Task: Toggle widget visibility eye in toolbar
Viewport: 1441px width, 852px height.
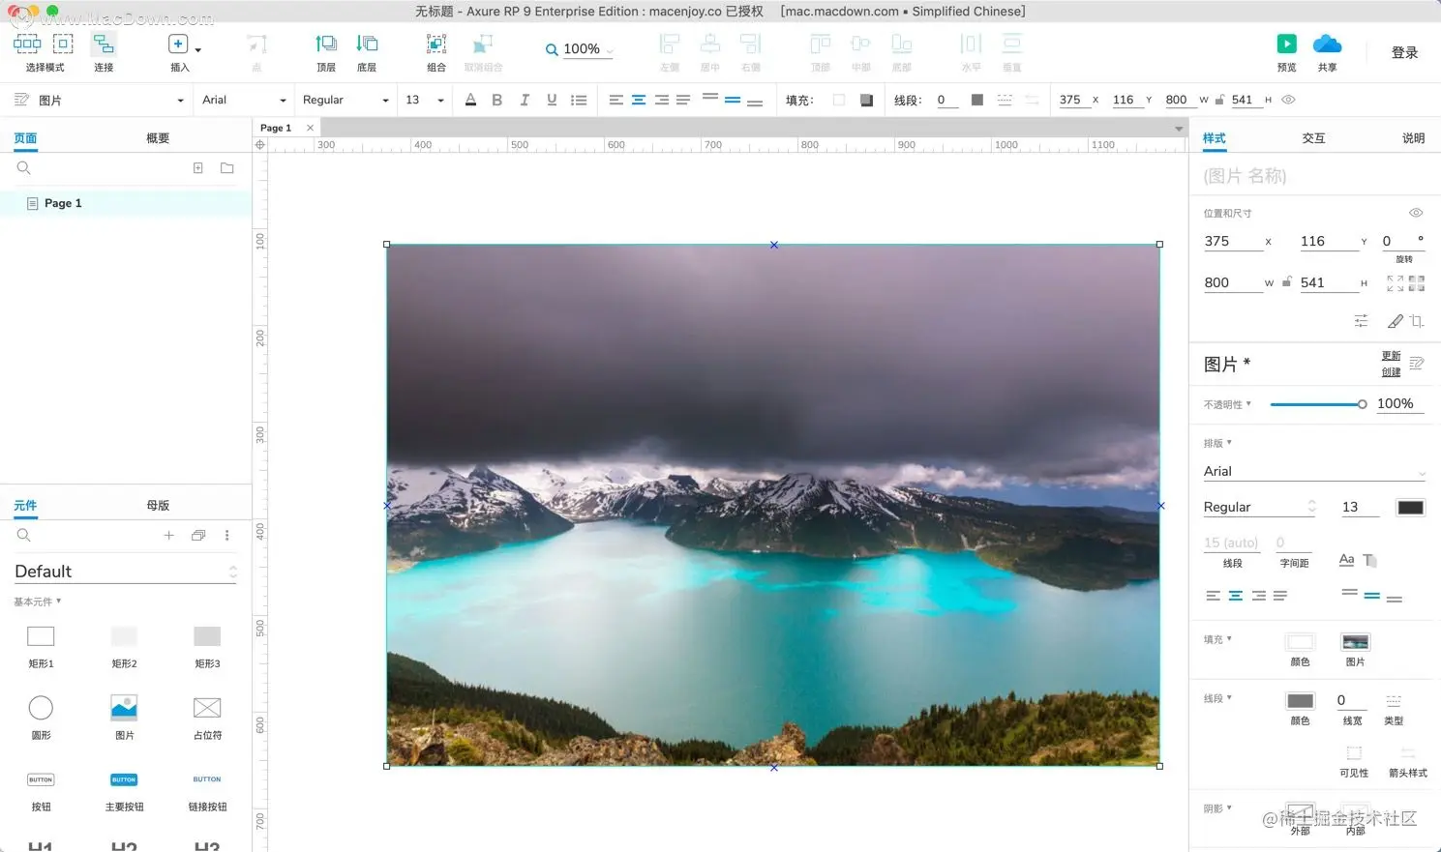Action: 1288,100
